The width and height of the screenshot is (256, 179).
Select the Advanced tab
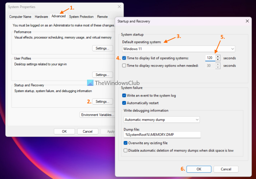pos(59,16)
